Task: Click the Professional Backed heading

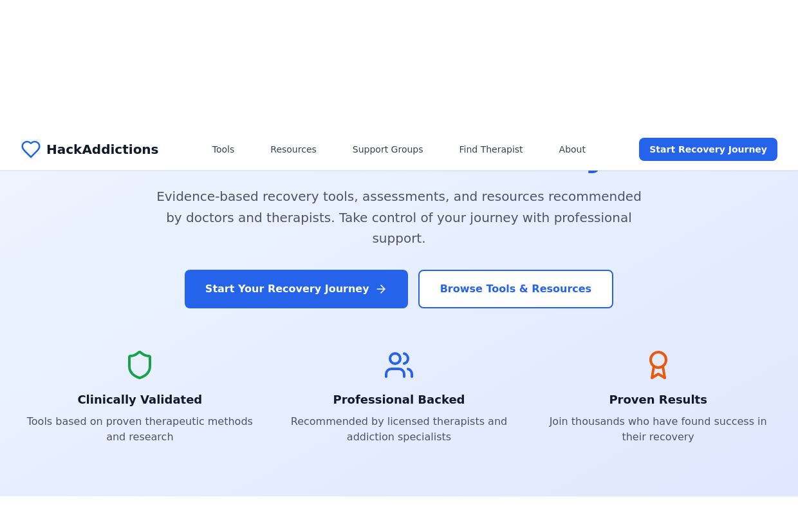Action: [x=399, y=399]
